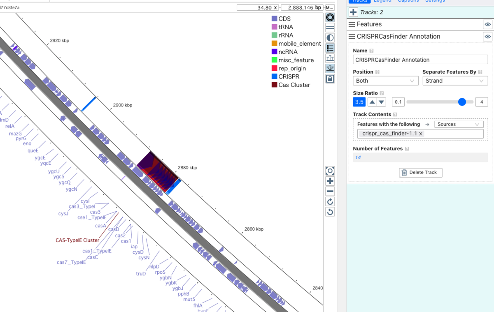Click the ruler spacing icon button
The image size is (494, 312).
(x=330, y=58)
